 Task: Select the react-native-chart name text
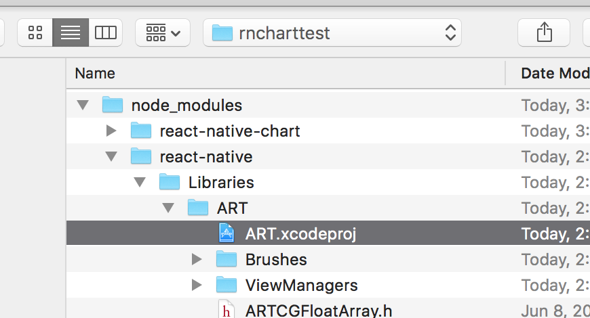[x=230, y=131]
